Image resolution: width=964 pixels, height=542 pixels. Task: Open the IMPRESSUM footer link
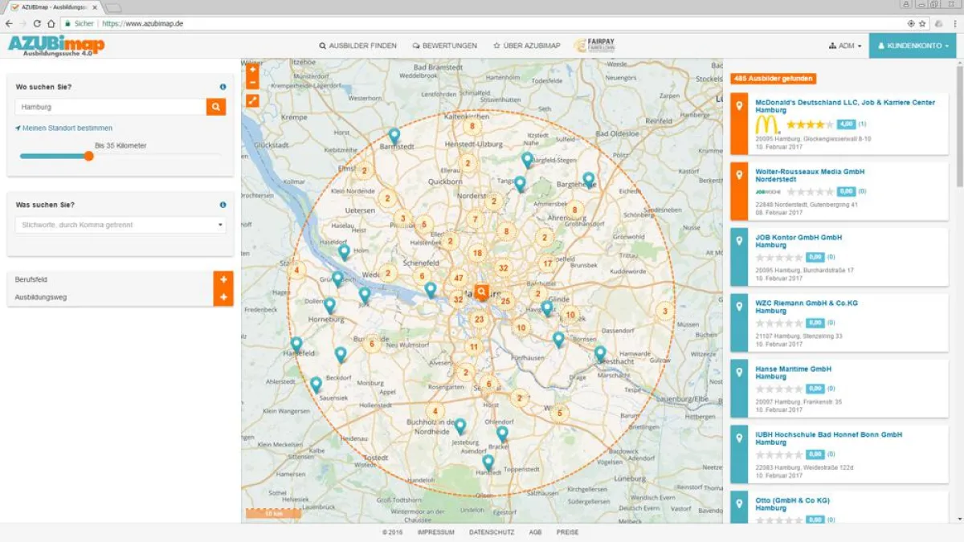click(x=435, y=532)
